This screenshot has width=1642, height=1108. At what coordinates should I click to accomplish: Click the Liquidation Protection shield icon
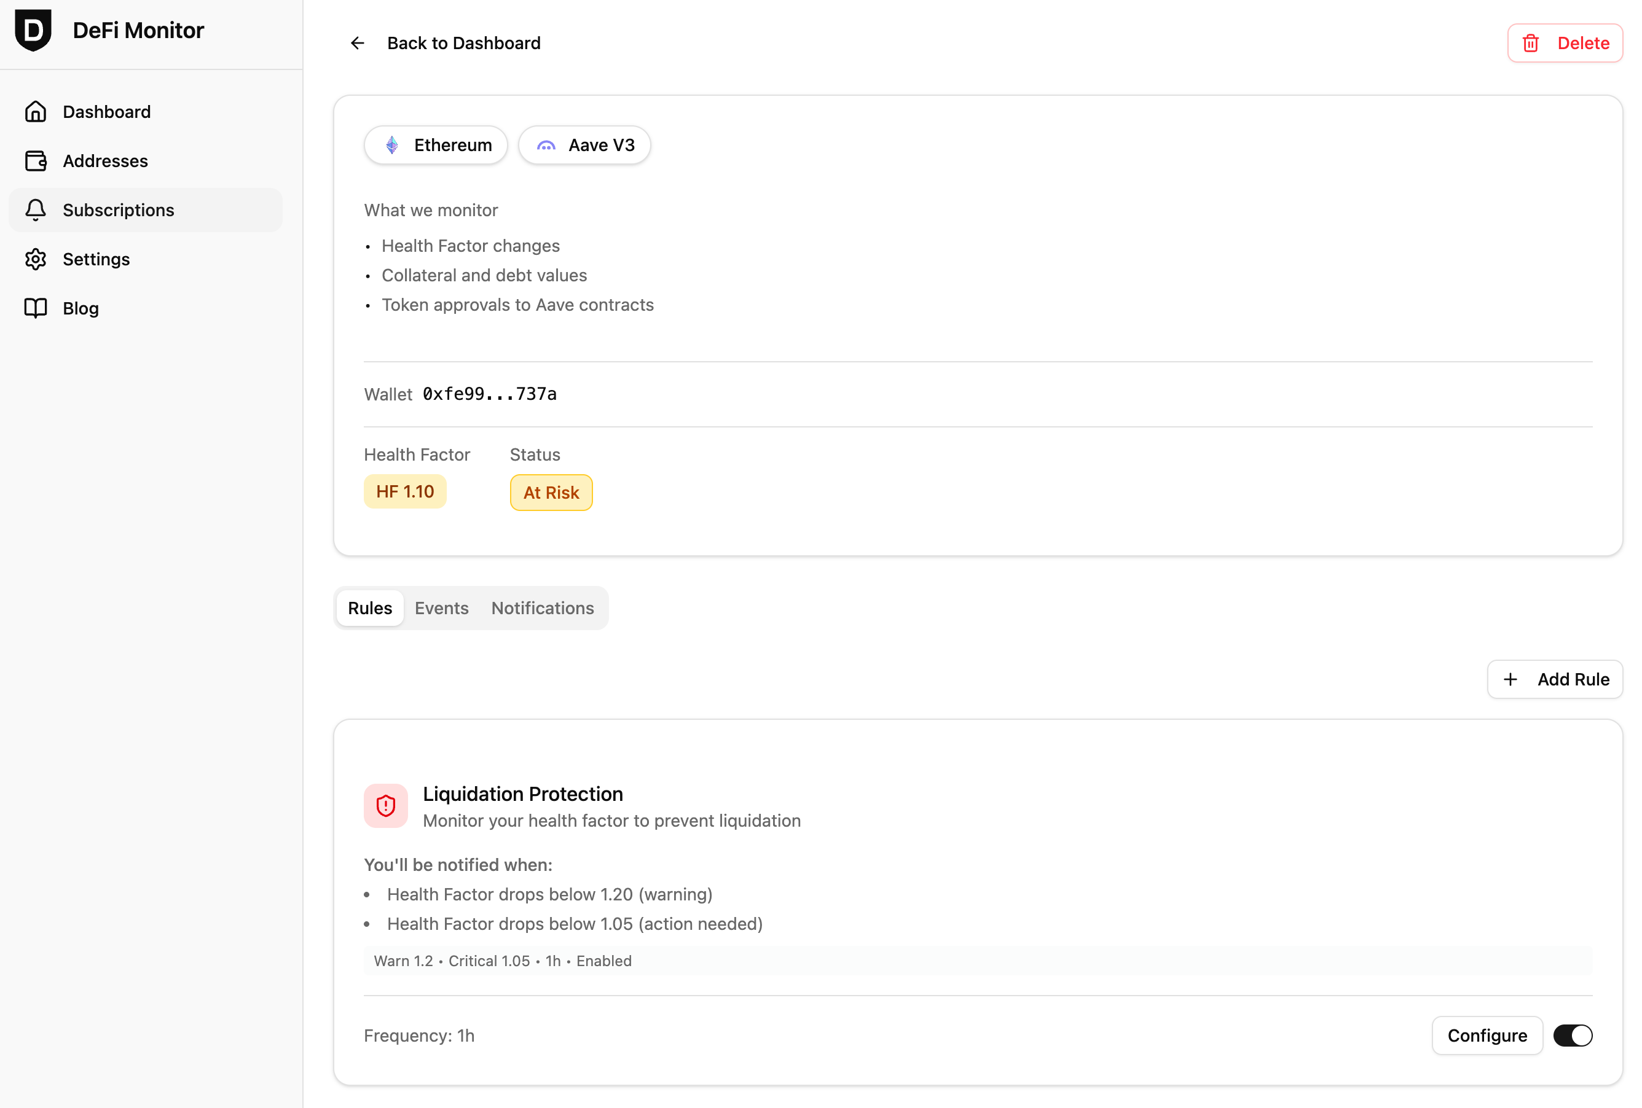[x=386, y=806]
